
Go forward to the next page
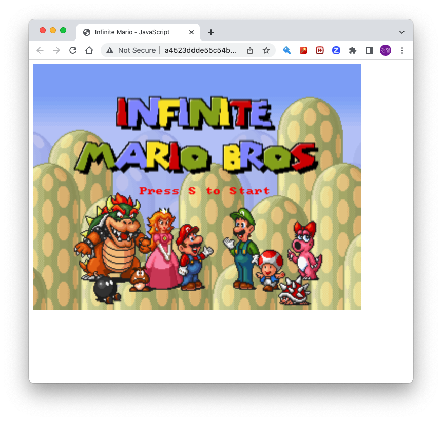pyautogui.click(x=56, y=50)
